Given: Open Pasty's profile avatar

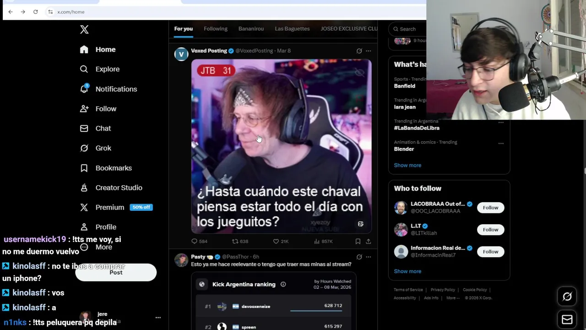Looking at the screenshot, I should [181, 260].
